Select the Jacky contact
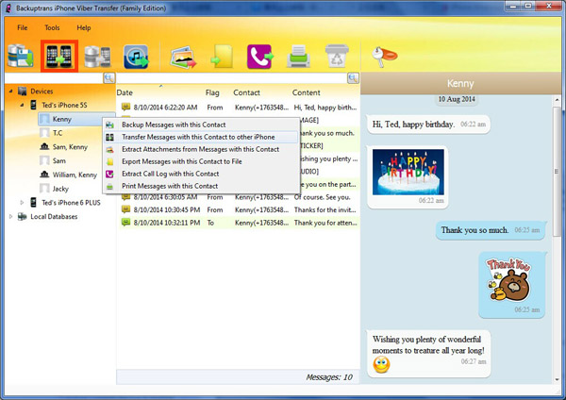Image resolution: width=566 pixels, height=400 pixels. tap(60, 189)
